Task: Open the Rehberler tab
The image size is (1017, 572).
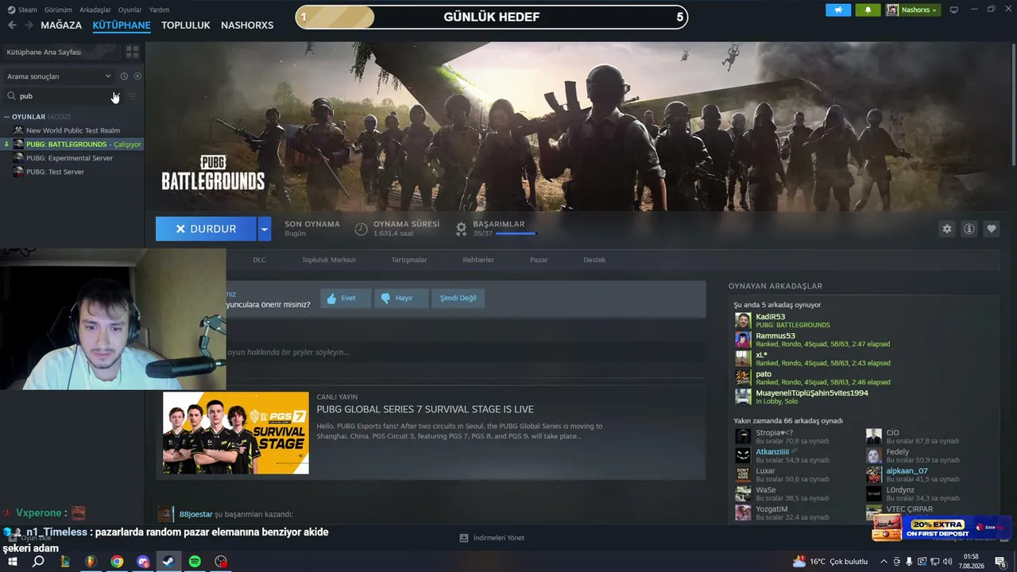Action: pos(478,260)
